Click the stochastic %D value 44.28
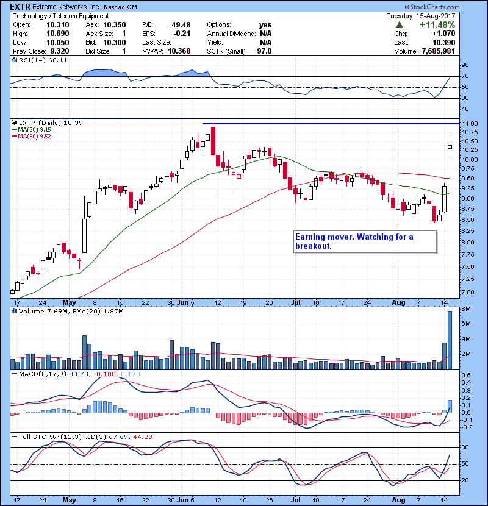Viewport: 488px width, 506px height. tap(142, 437)
